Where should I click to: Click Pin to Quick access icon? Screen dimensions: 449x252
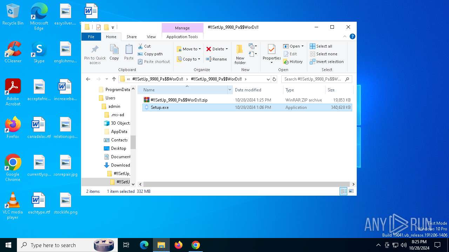click(x=95, y=55)
